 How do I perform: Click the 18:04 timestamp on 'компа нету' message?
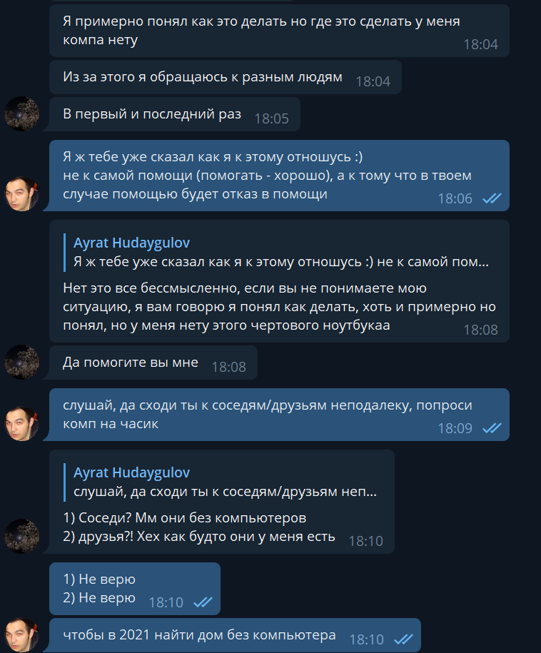480,44
